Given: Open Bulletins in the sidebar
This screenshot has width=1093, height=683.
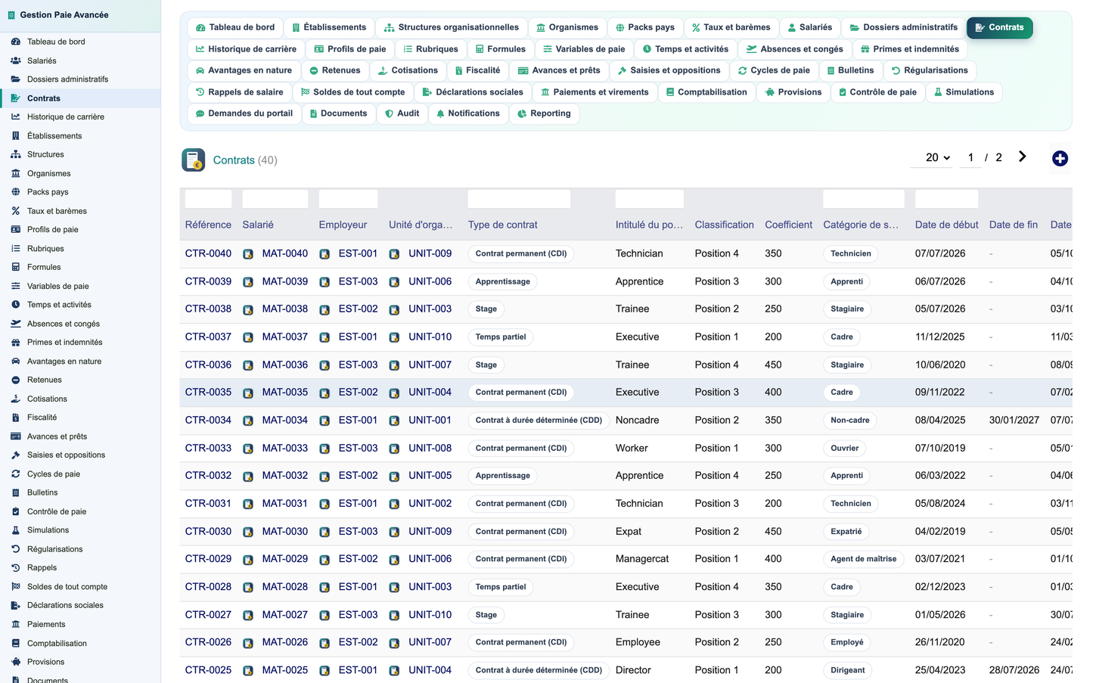Looking at the screenshot, I should 80,492.
